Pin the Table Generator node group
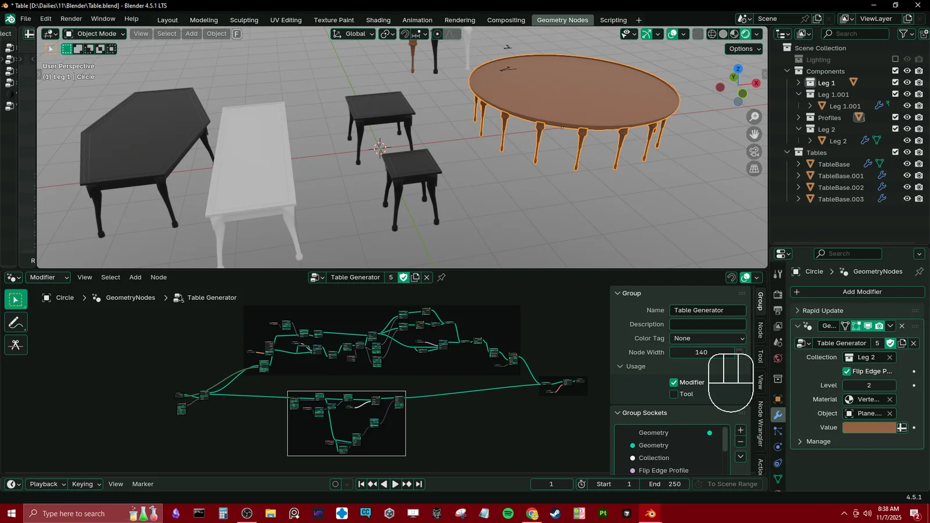930x523 pixels. [x=441, y=277]
